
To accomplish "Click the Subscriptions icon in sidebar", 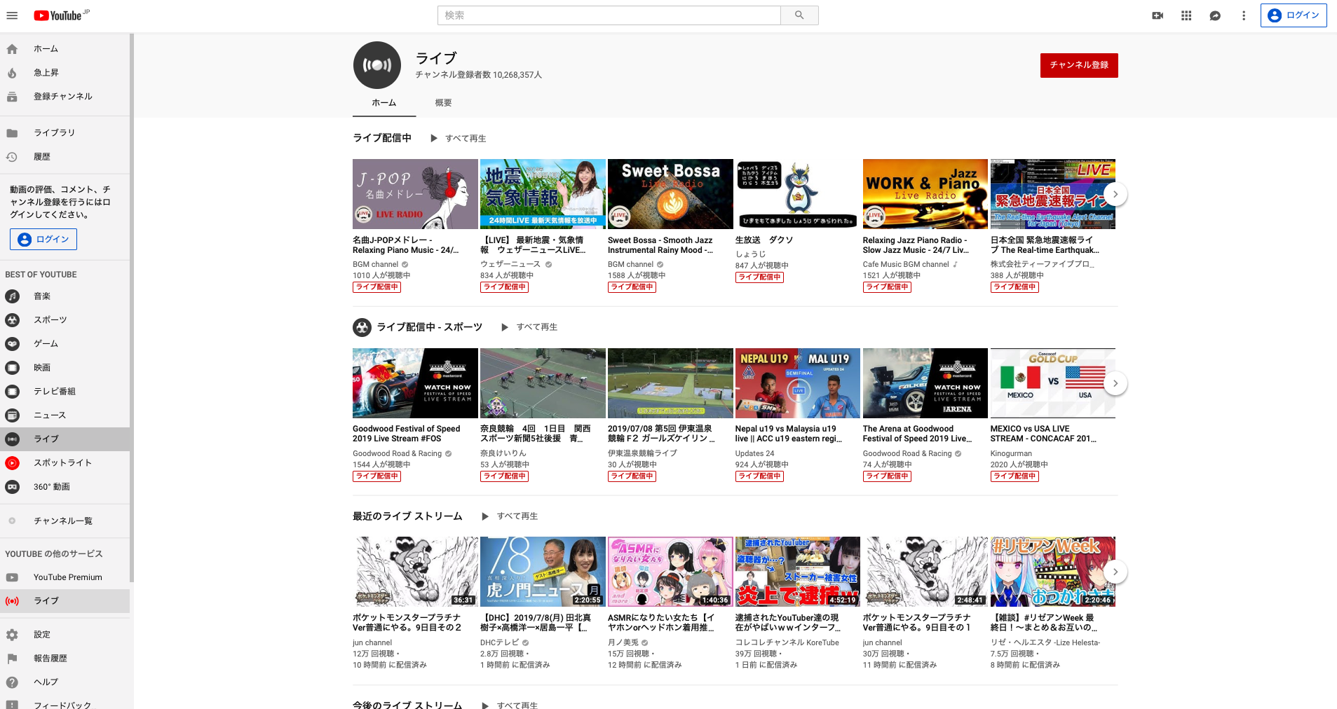I will [12, 97].
